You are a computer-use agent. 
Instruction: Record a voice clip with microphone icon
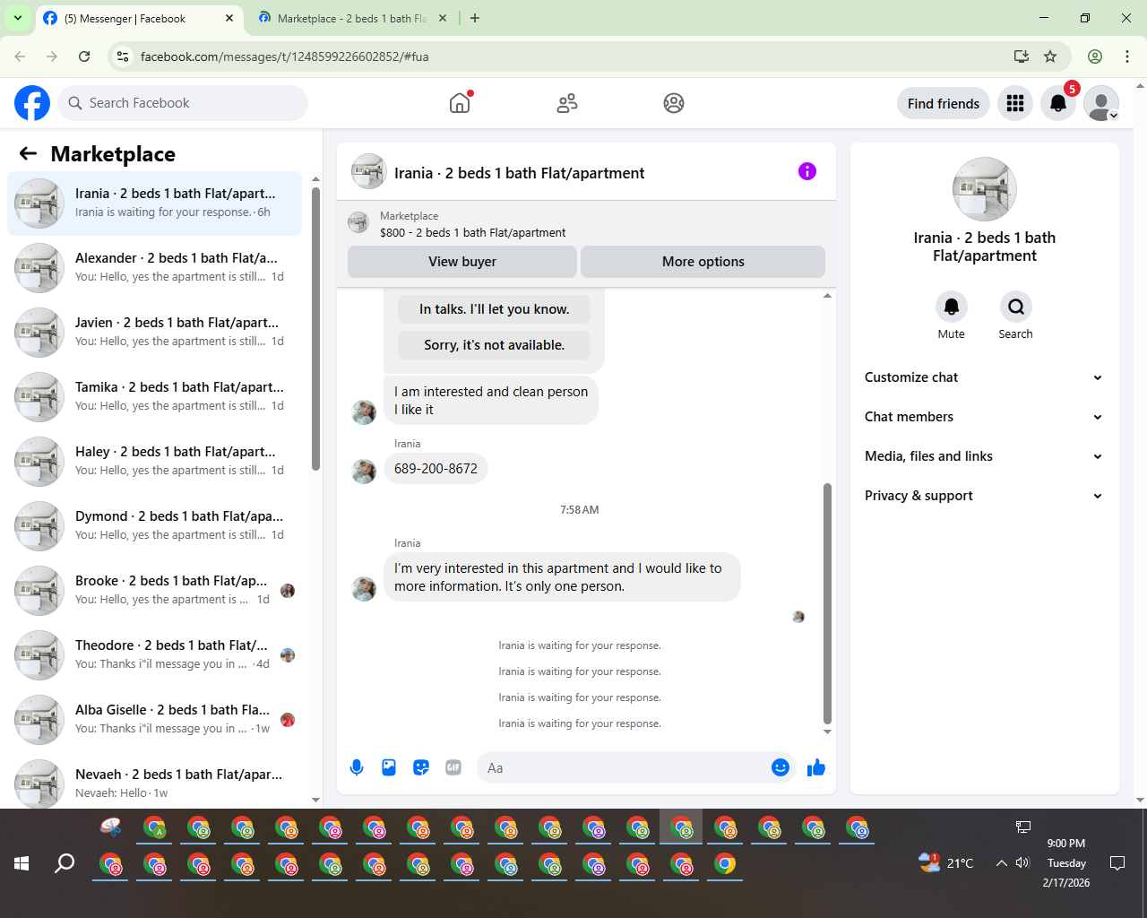357,767
